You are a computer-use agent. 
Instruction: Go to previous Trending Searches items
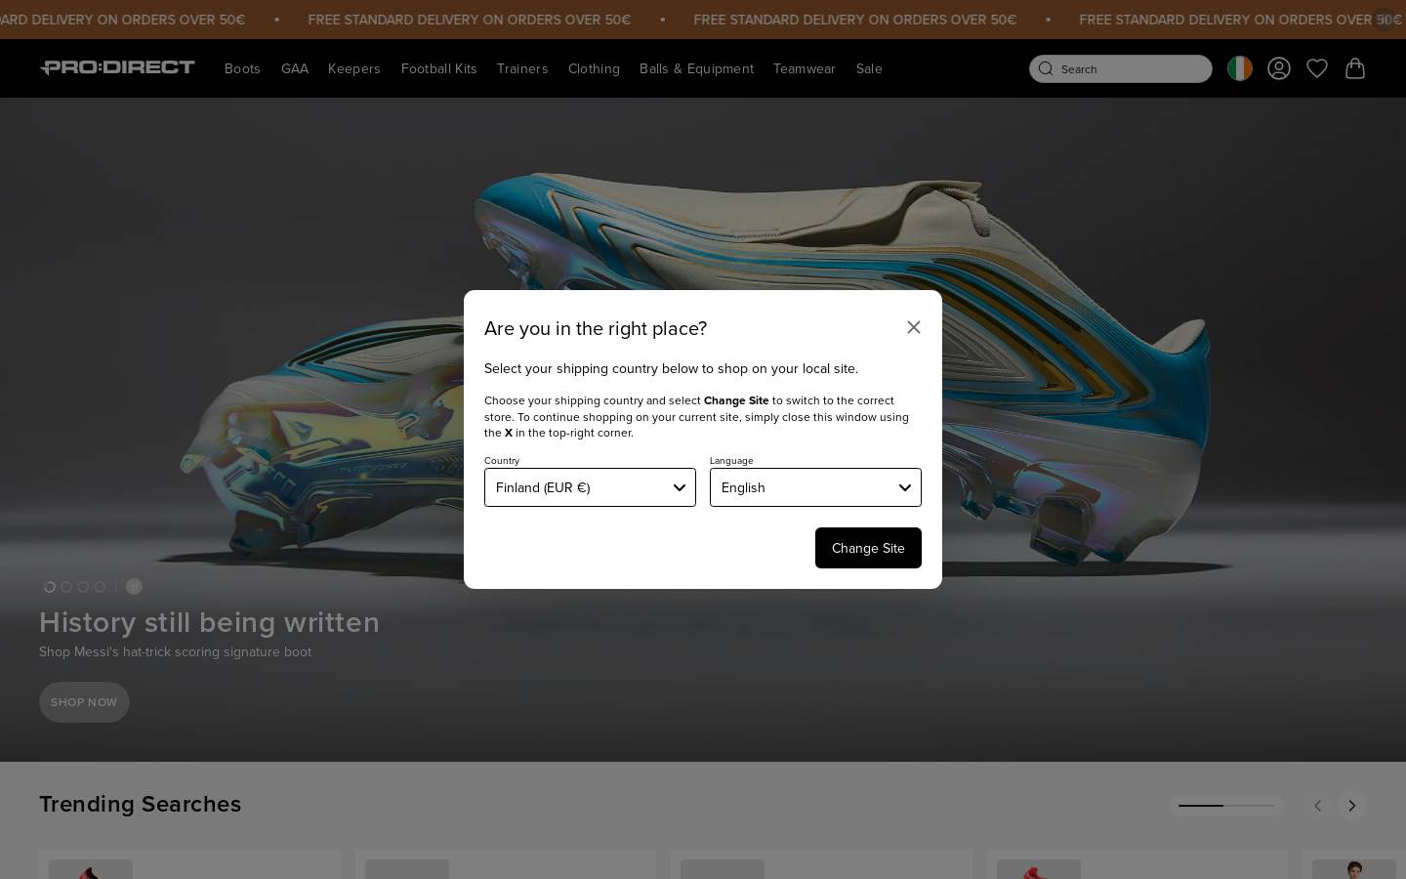click(1317, 806)
